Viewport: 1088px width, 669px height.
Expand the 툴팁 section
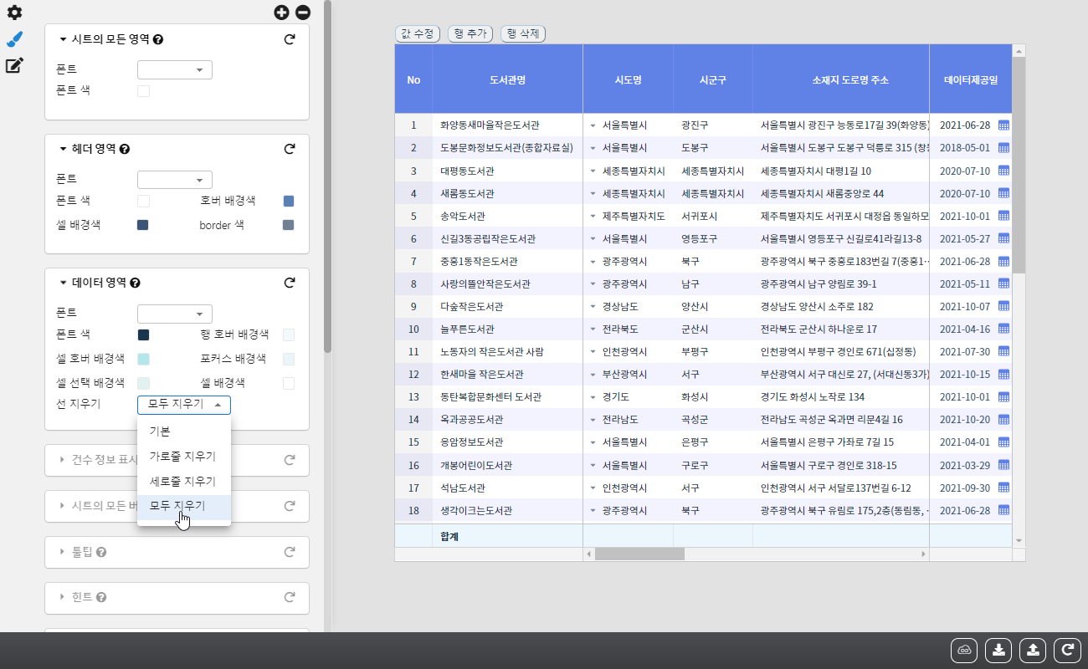63,552
